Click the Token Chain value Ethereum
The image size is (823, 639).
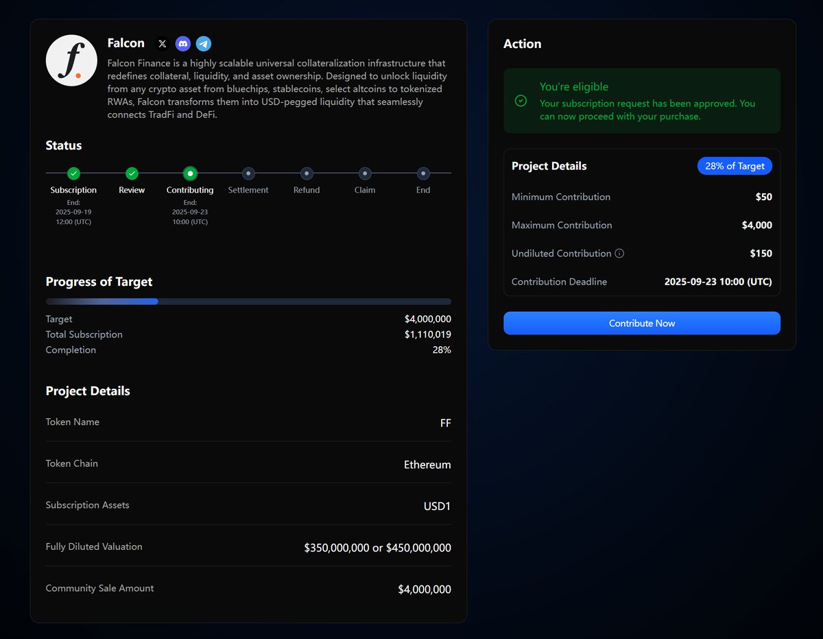[427, 465]
